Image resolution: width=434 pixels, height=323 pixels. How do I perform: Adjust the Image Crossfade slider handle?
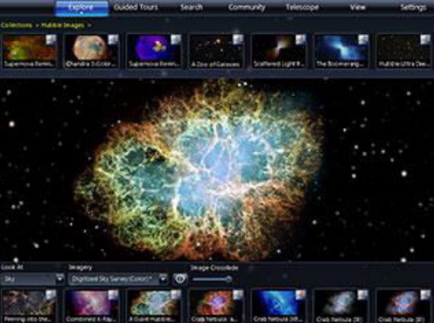pyautogui.click(x=229, y=279)
